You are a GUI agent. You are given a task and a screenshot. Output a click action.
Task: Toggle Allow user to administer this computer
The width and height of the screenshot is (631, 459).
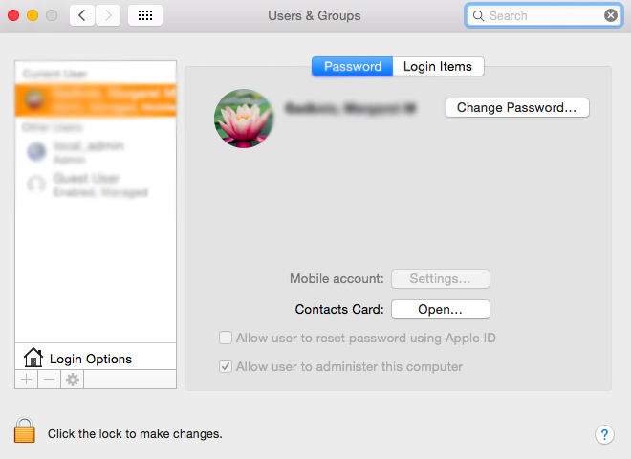pos(226,366)
